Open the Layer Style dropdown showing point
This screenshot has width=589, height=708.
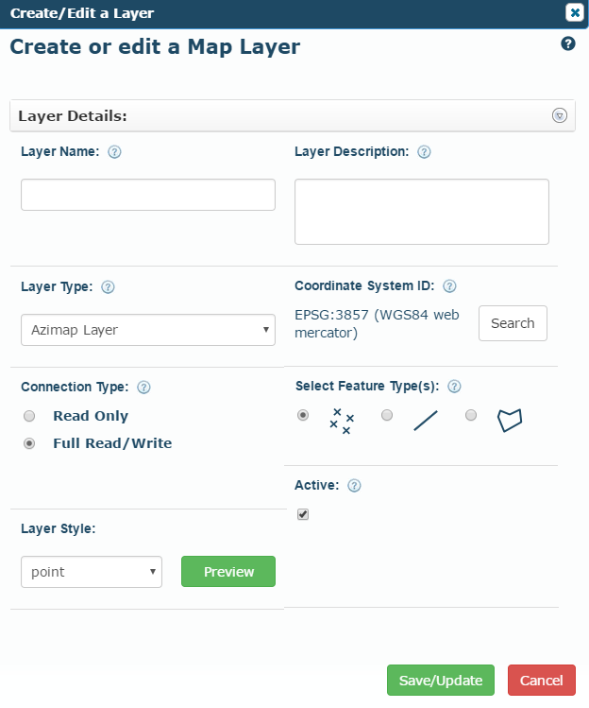pyautogui.click(x=92, y=572)
